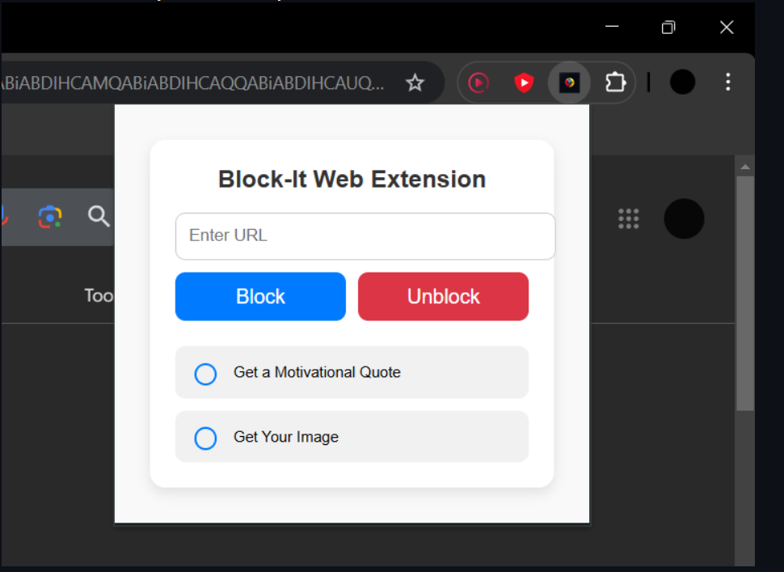The height and width of the screenshot is (572, 784).
Task: Click the page's vertical scrollbar thumb
Action: click(x=745, y=293)
